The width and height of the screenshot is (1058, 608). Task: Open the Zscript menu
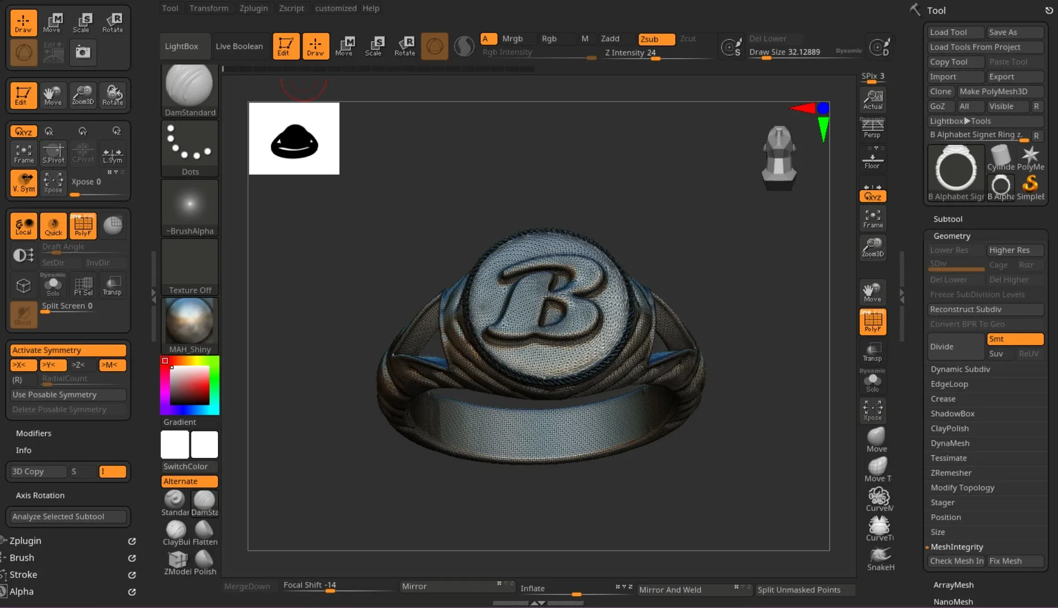click(291, 8)
